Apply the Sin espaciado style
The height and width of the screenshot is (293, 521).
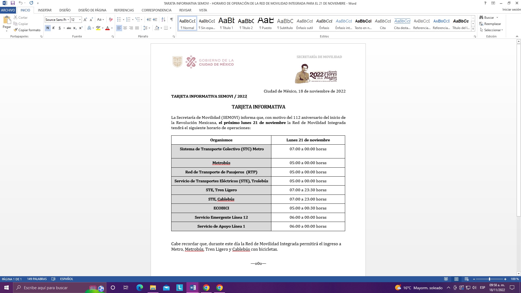207,23
